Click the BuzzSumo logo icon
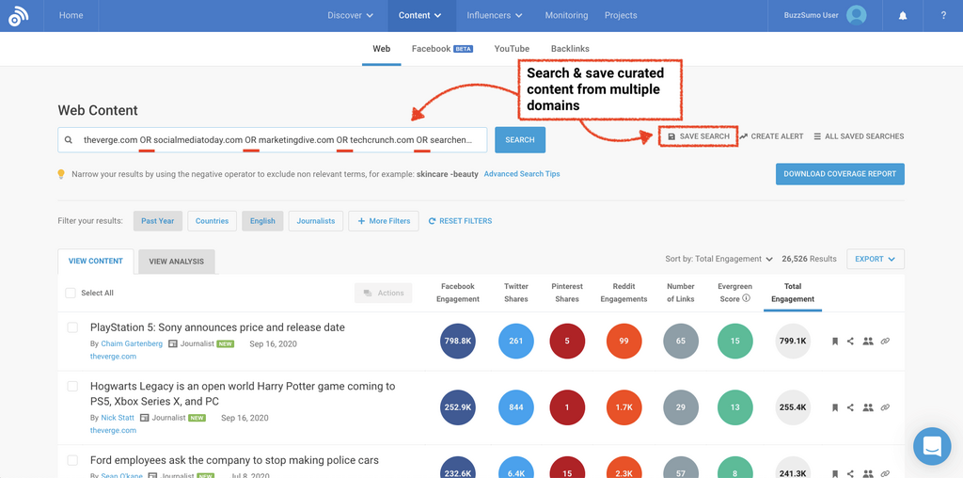This screenshot has height=478, width=963. pyautogui.click(x=20, y=16)
